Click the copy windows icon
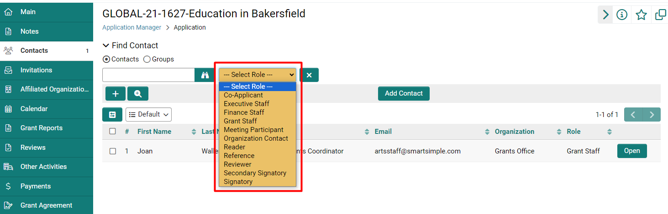Image resolution: width=668 pixels, height=214 pixels. [660, 15]
